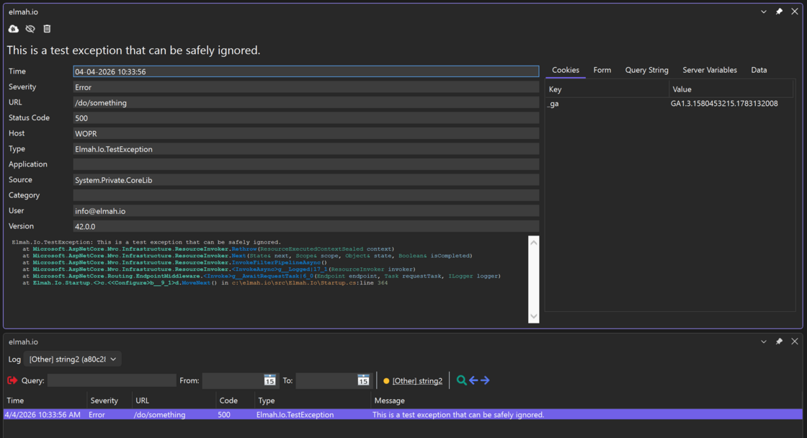Open the [Other] string2 log link

pos(417,381)
